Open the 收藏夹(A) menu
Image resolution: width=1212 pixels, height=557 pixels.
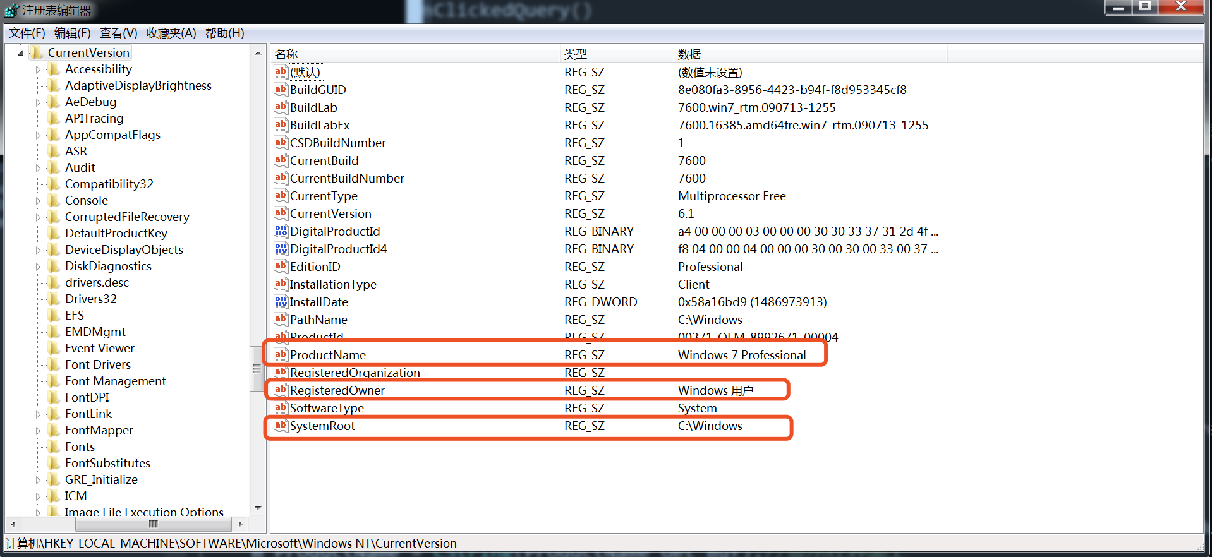(171, 33)
